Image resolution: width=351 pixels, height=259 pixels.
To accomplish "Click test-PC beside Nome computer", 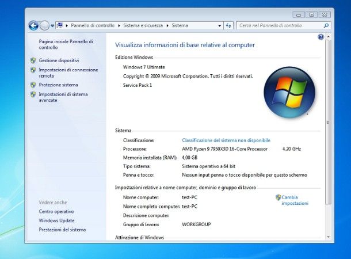I will (x=190, y=197).
